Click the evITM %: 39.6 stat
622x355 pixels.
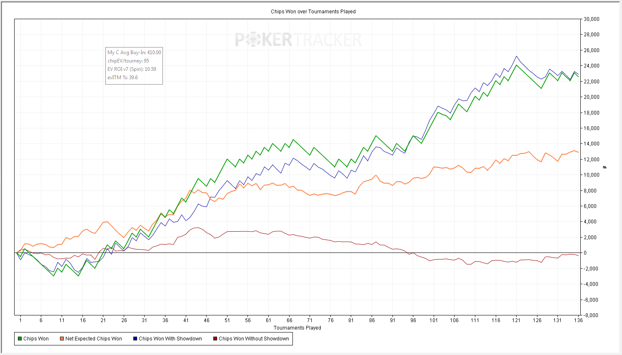tap(122, 77)
